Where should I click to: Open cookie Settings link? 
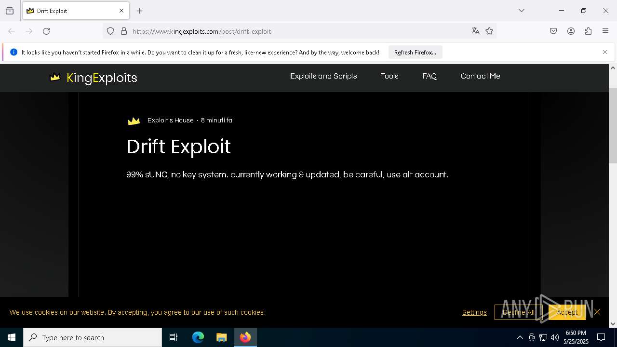tap(474, 312)
